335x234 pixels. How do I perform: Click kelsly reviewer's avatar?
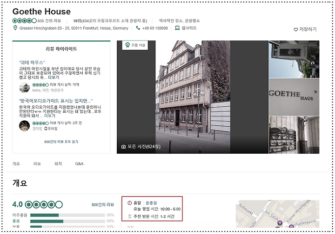(x=24, y=88)
